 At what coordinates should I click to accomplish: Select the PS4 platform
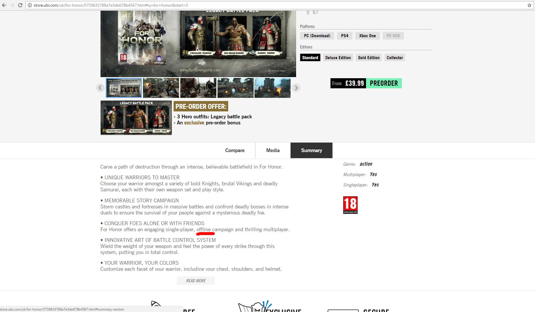pyautogui.click(x=345, y=36)
